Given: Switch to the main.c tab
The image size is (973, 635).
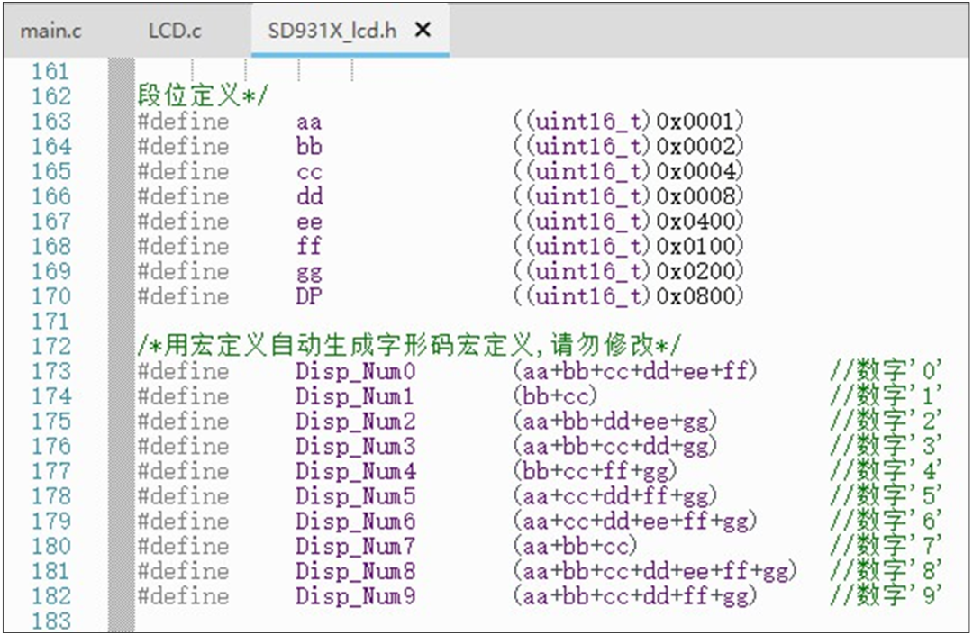Looking at the screenshot, I should pyautogui.click(x=50, y=31).
